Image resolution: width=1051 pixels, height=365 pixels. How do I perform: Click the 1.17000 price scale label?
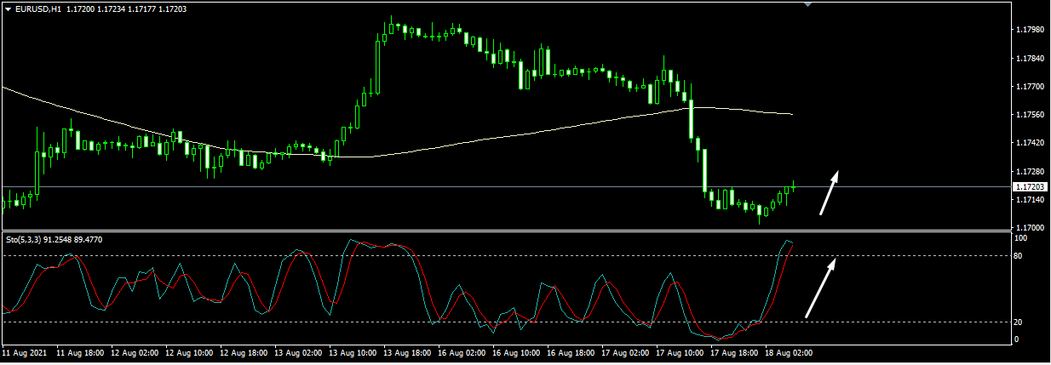(1030, 228)
